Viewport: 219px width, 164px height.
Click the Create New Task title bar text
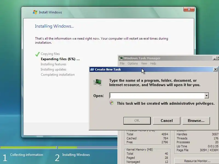(x=108, y=69)
